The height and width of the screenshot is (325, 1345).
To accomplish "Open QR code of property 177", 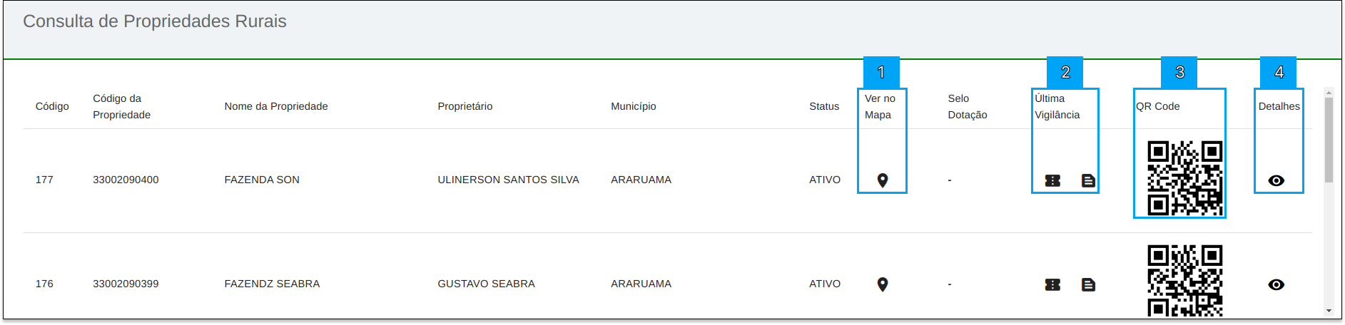I will (x=1184, y=178).
